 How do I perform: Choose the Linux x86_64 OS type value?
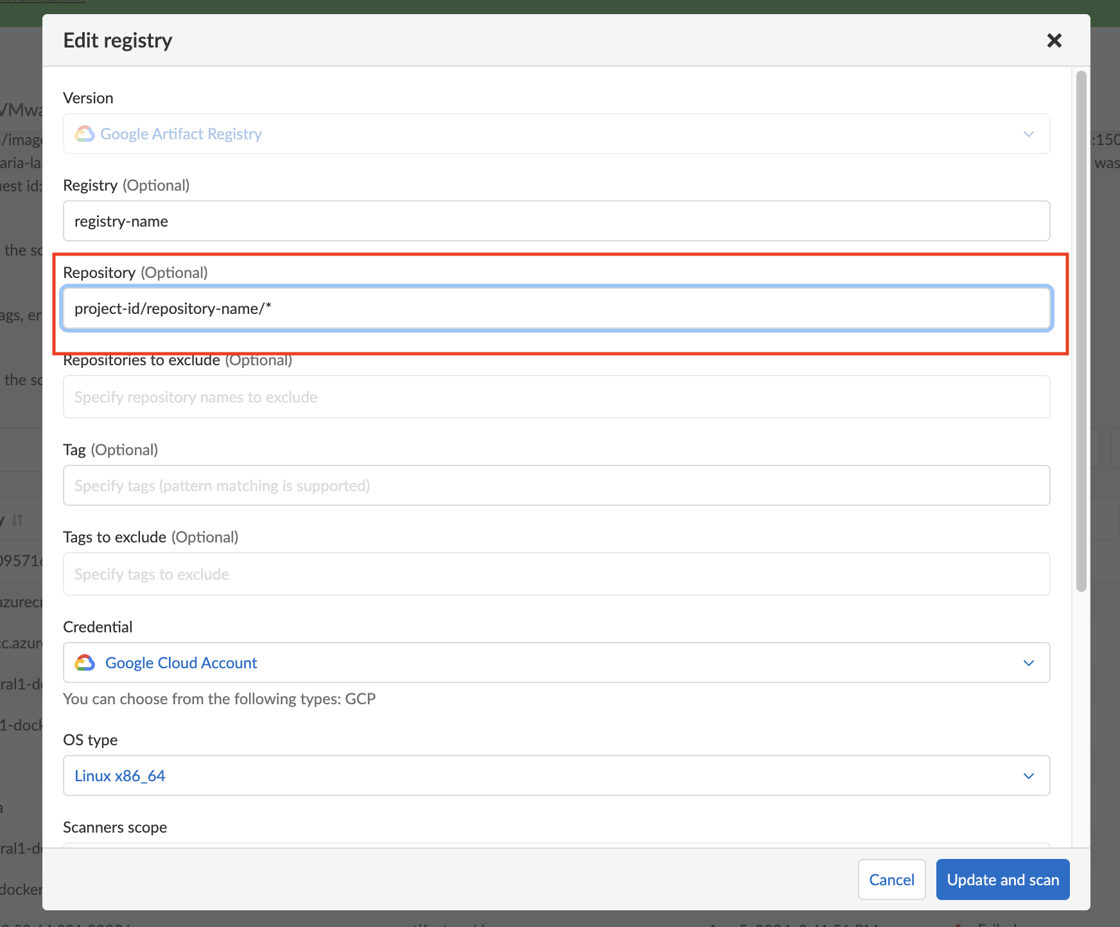click(x=120, y=775)
